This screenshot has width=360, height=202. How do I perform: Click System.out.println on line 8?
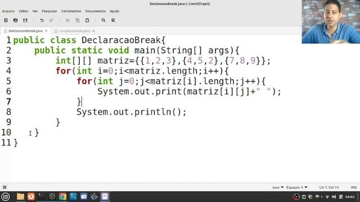[x=124, y=112]
